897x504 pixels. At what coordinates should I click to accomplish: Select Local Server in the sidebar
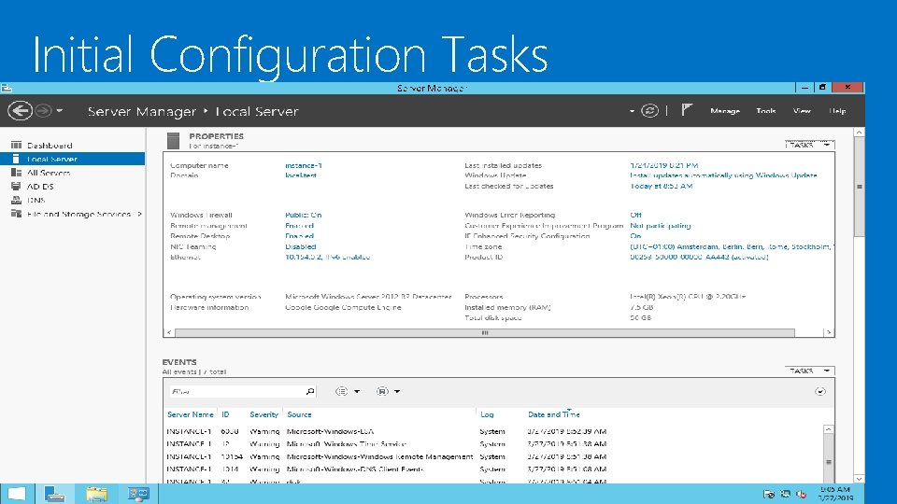click(73, 159)
